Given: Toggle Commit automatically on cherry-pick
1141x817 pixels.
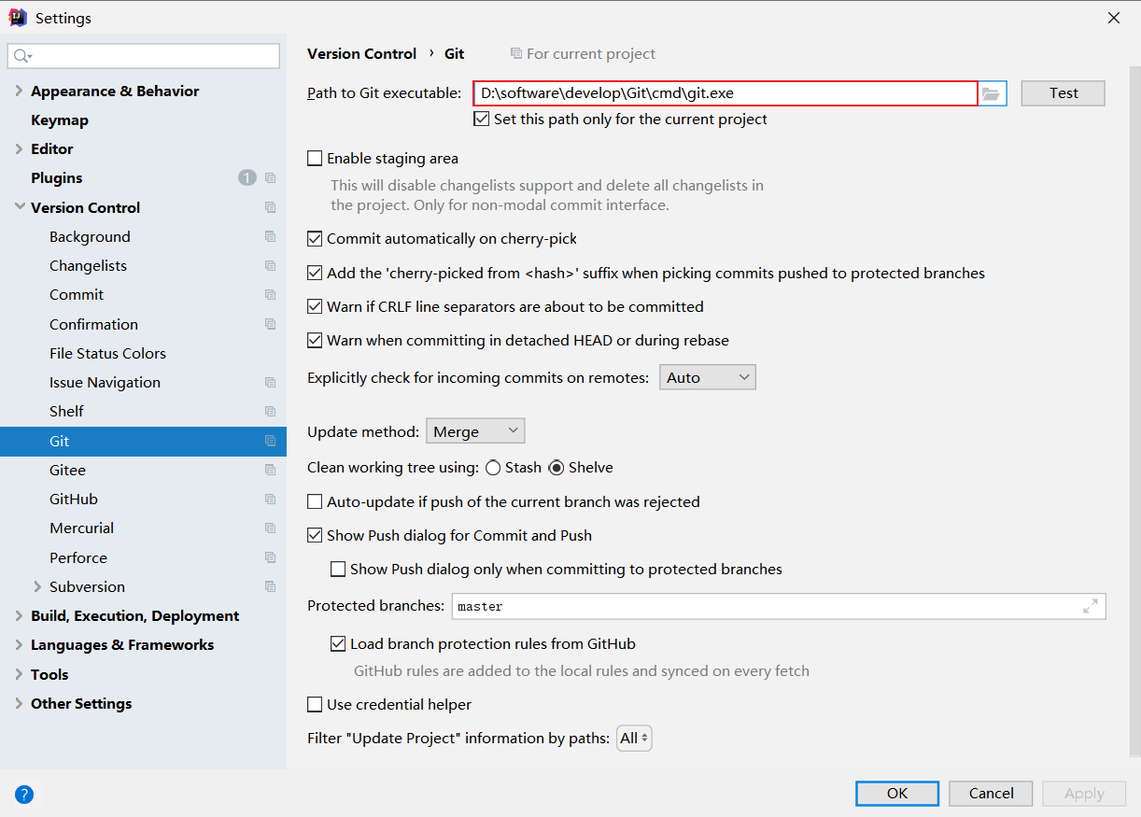Looking at the screenshot, I should tap(315, 239).
